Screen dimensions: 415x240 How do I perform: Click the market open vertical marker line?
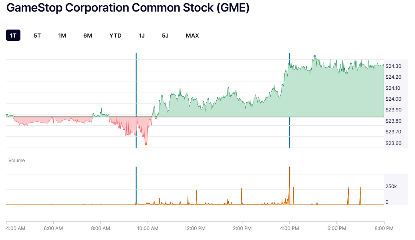tap(136, 100)
